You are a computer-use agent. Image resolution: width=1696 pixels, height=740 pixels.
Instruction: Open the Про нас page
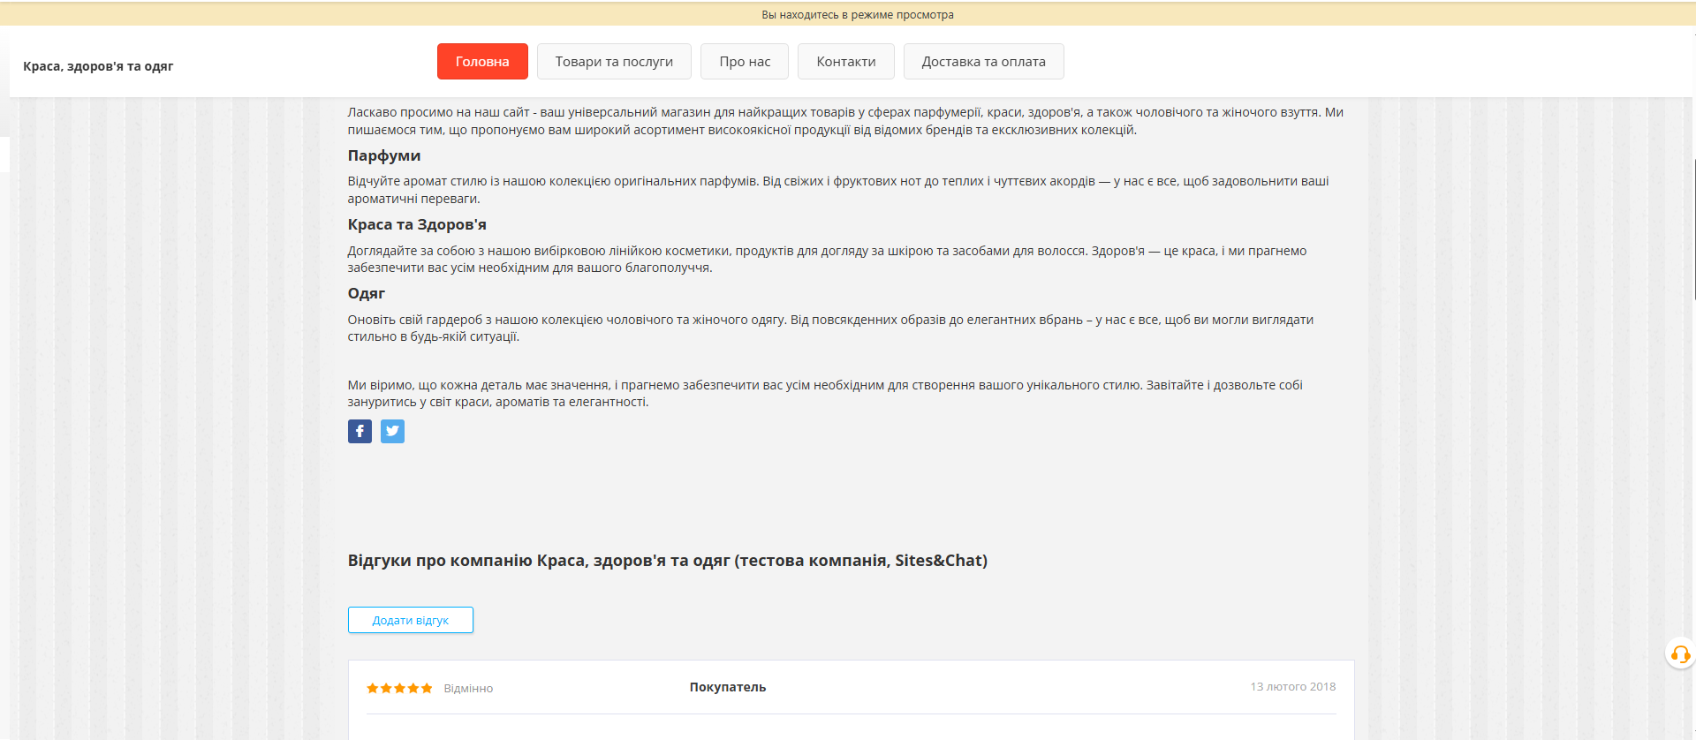745,62
